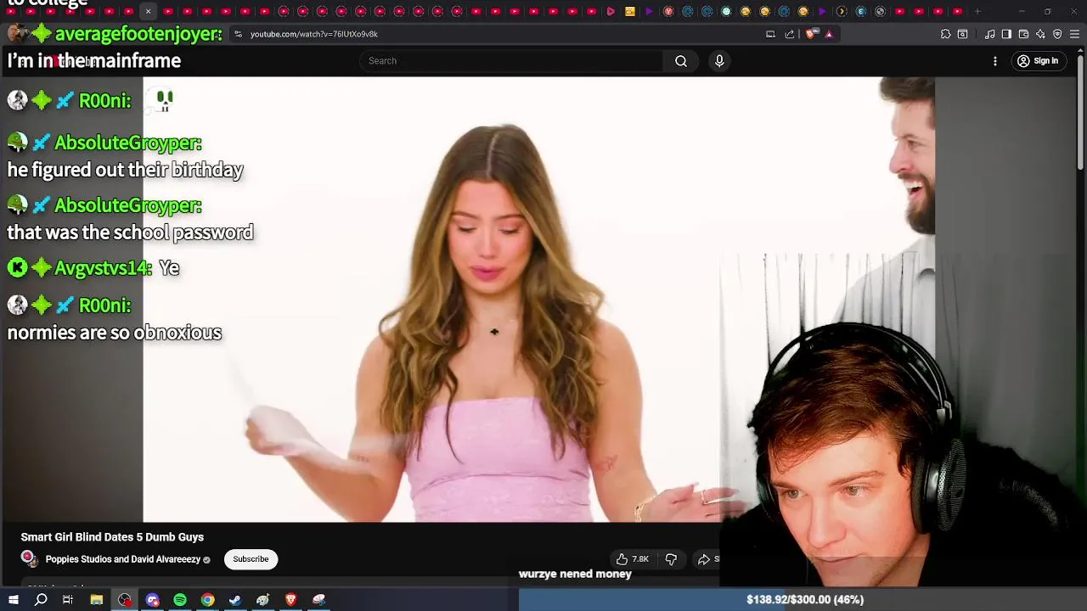Start voice search with the microphone icon

click(719, 61)
